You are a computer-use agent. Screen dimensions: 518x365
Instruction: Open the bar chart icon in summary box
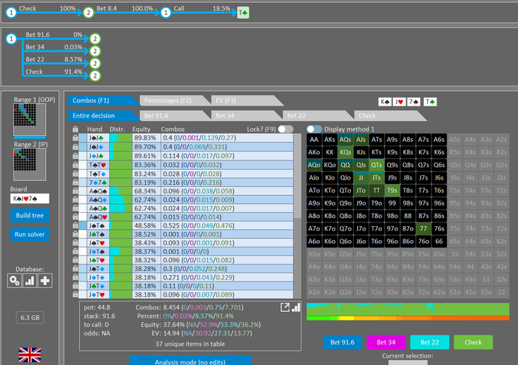pos(296,307)
